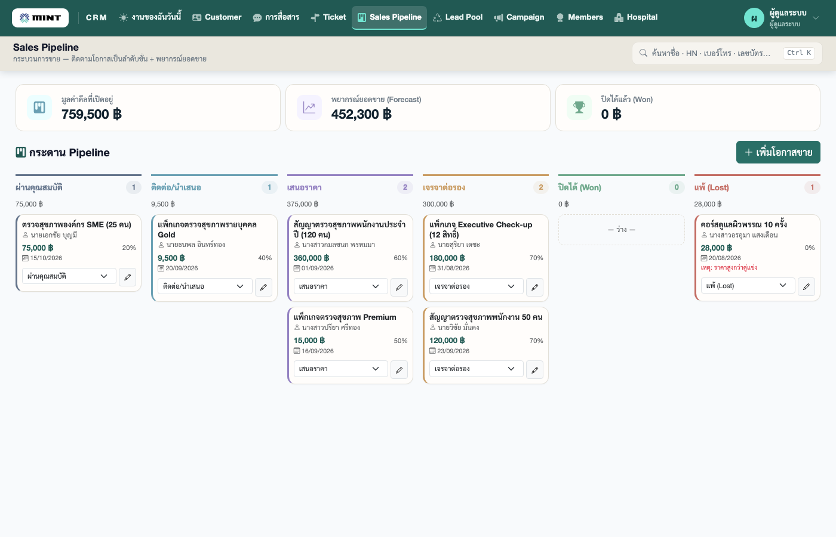This screenshot has height=537, width=836.
Task: Open the การสื่อสาร tab
Action: click(x=276, y=17)
